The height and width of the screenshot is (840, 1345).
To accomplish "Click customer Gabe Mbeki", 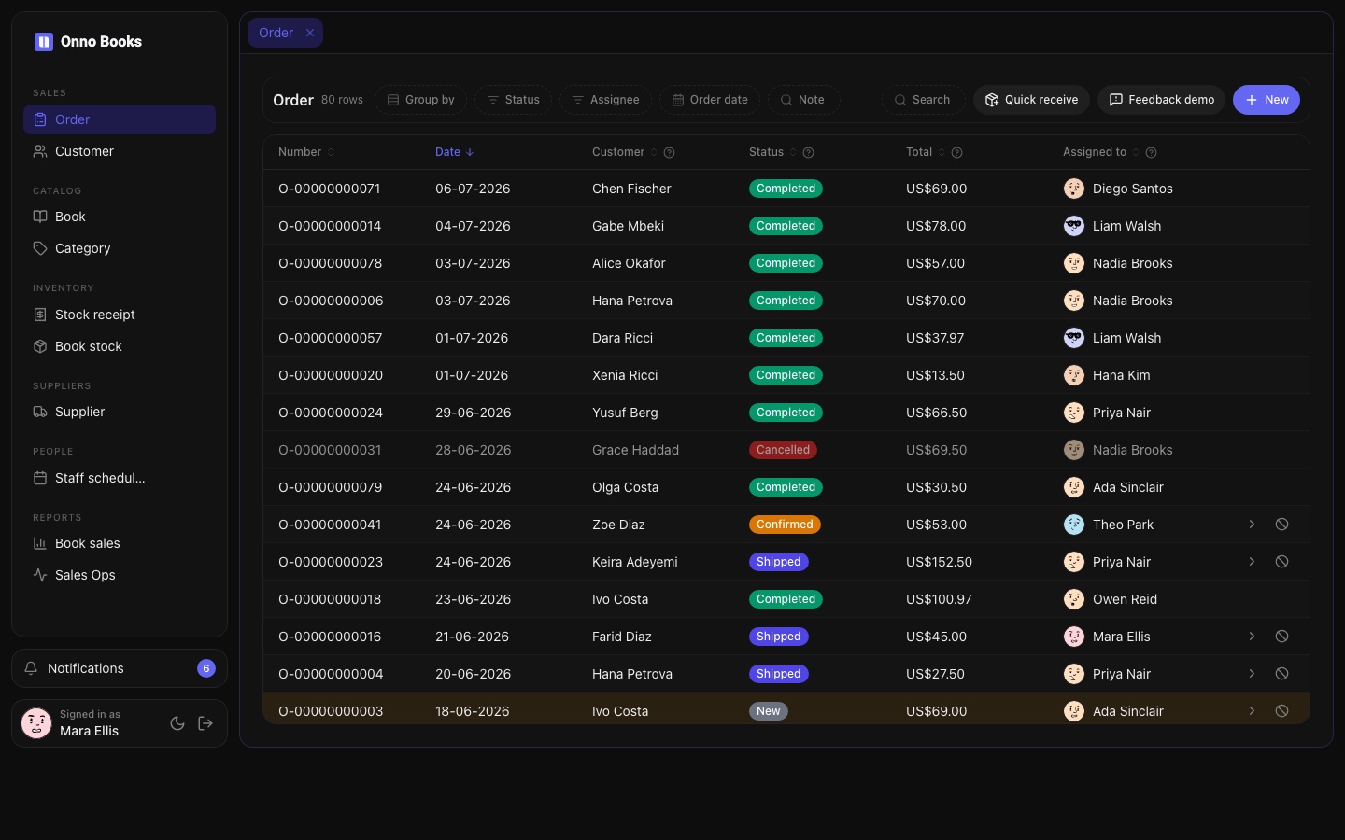I will (629, 226).
